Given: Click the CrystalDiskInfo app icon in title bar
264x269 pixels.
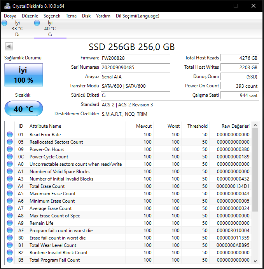Looking at the screenshot, I should 7,6.
